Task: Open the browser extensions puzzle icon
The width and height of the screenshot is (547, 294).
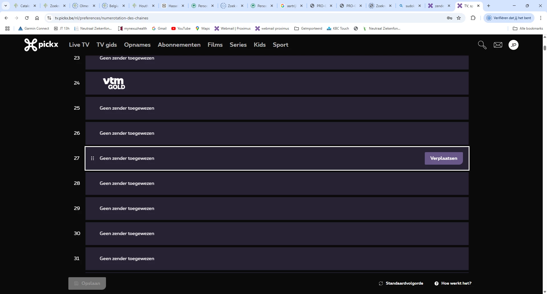Action: (x=473, y=18)
